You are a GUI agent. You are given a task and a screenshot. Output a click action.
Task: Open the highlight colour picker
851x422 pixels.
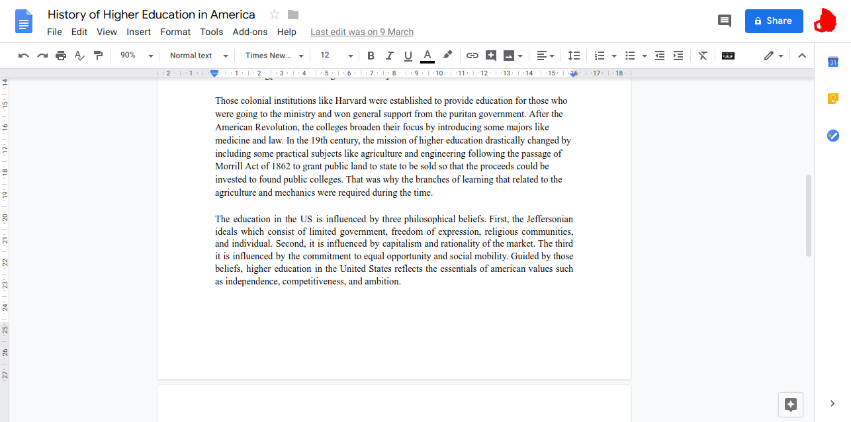pyautogui.click(x=447, y=56)
